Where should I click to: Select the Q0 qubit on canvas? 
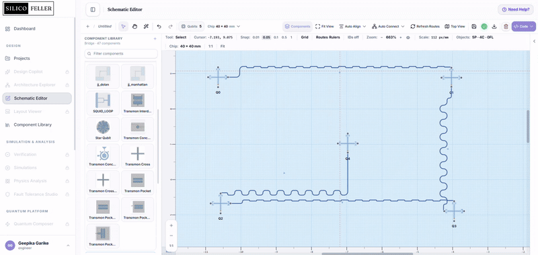coord(218,77)
